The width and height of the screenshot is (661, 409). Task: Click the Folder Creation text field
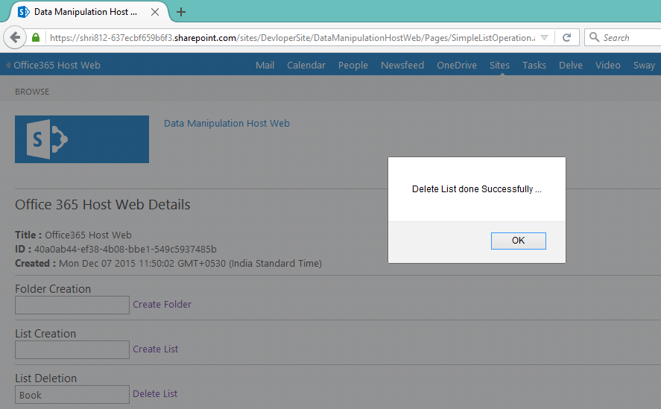72,305
